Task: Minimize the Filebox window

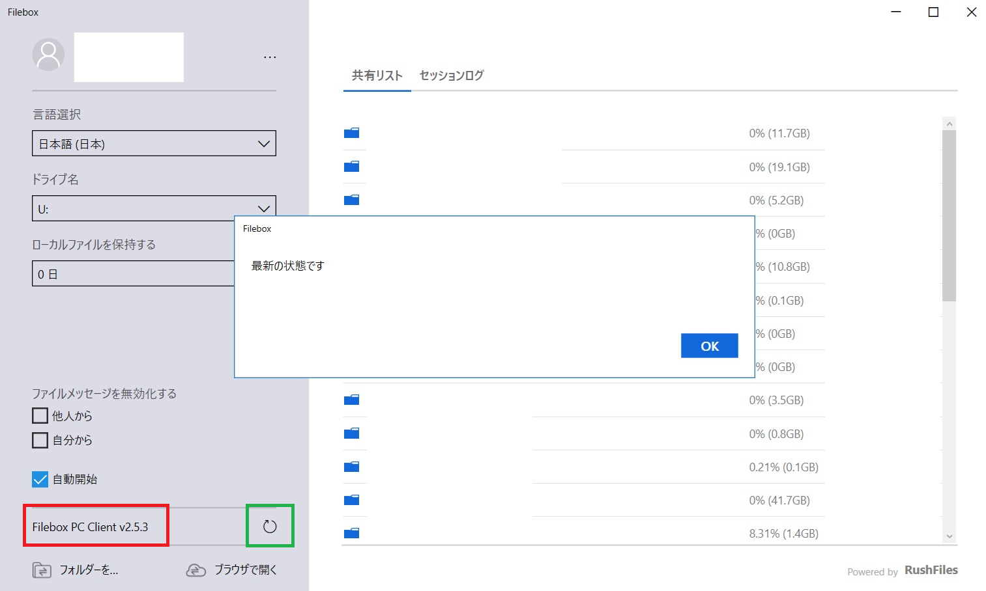Action: 896,12
